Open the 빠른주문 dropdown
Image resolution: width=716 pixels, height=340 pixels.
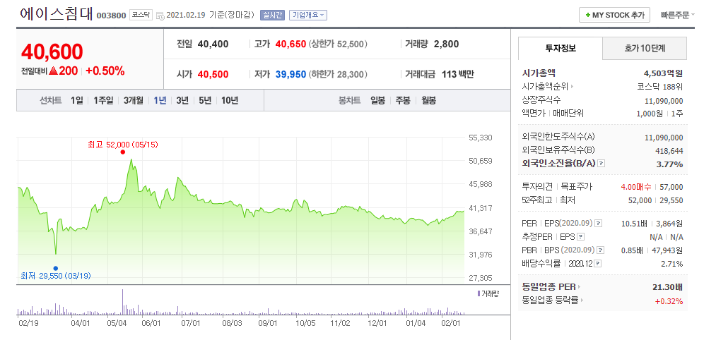(678, 15)
